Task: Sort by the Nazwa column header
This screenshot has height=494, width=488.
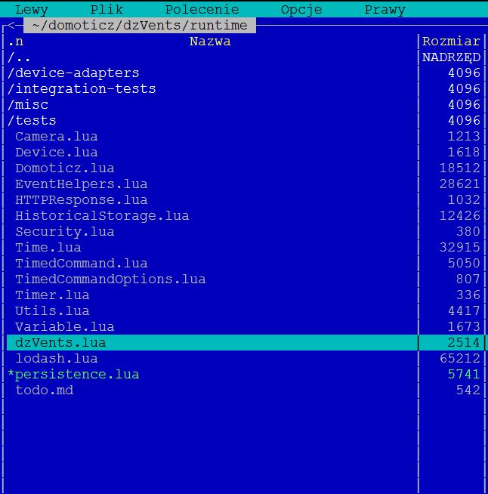Action: click(x=210, y=42)
